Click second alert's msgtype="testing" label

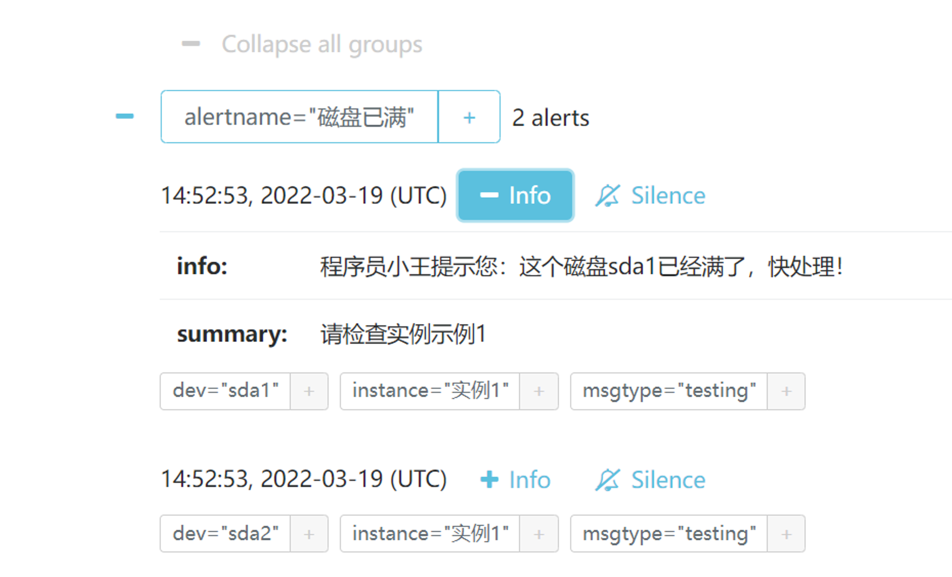pos(669,534)
